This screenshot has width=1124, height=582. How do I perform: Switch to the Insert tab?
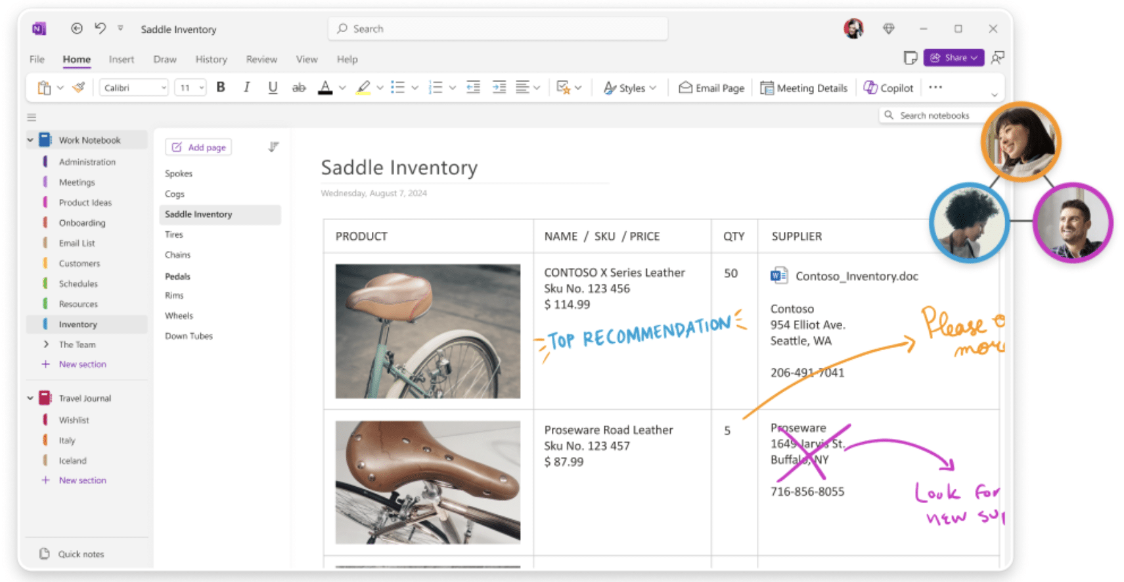click(122, 59)
